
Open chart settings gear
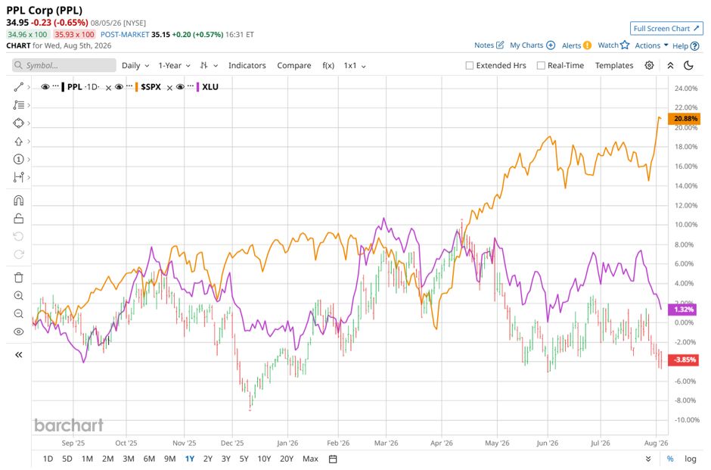[649, 65]
